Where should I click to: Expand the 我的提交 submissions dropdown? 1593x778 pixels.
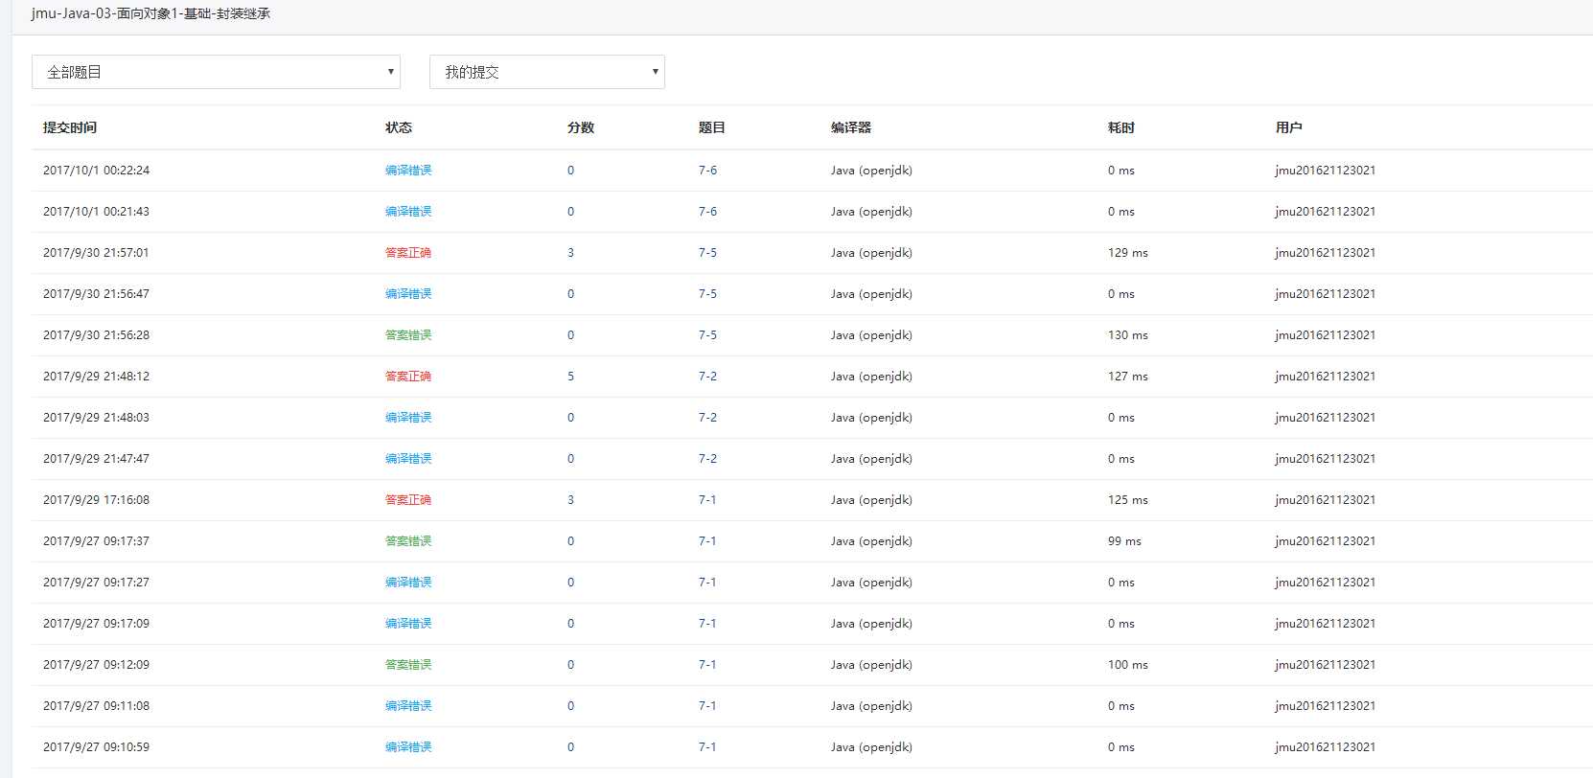(546, 72)
